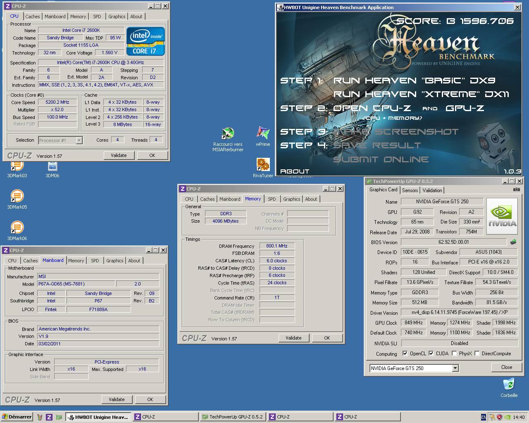
Task: Launch the MSIAfterburner shortcut on the desktop
Action: coord(228,139)
